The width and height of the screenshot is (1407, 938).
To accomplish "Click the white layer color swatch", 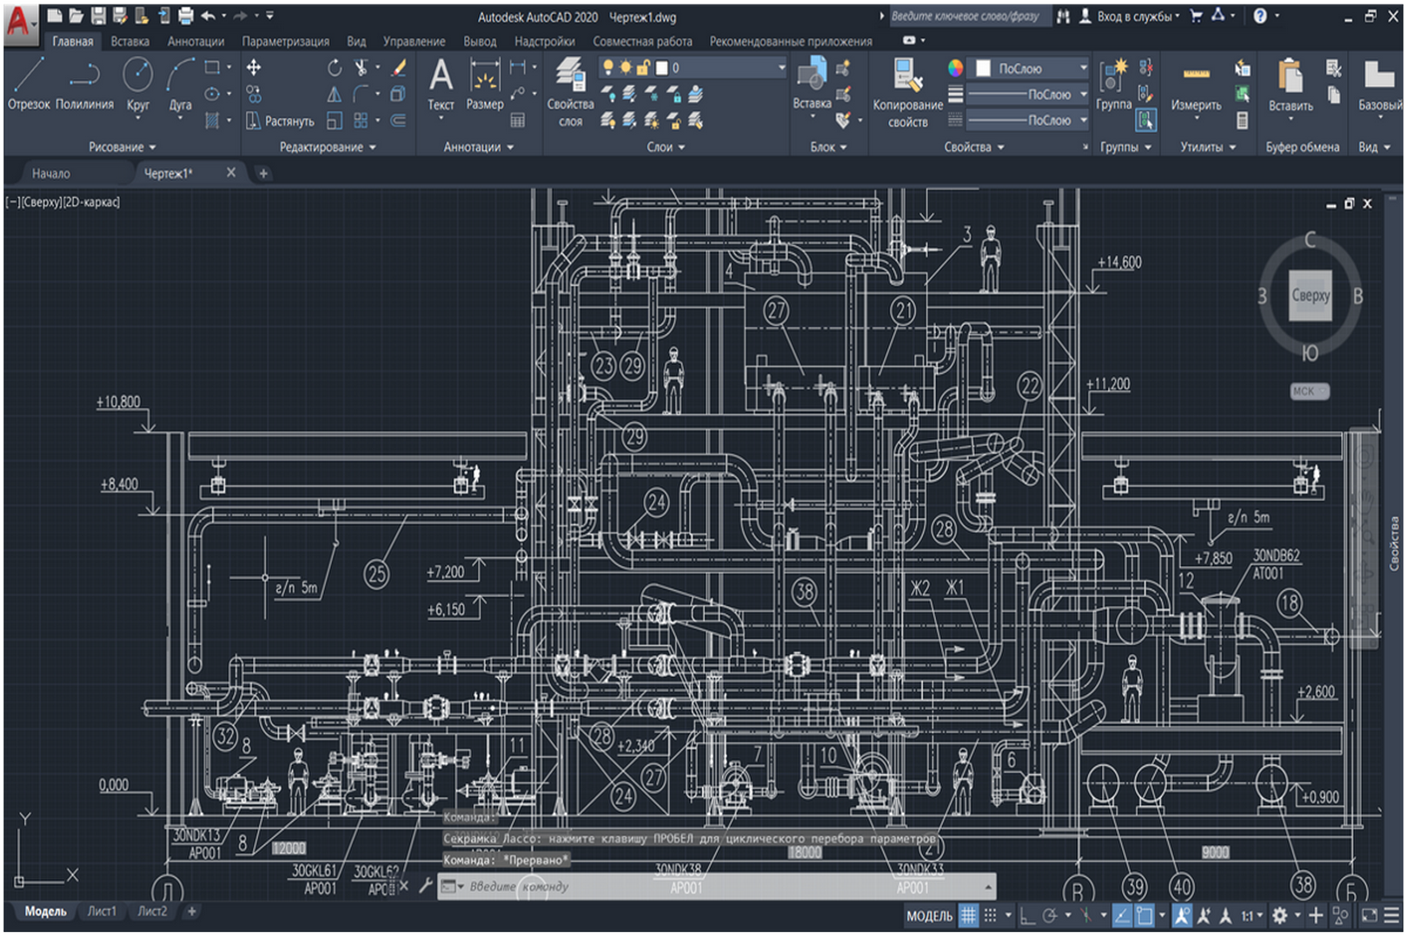I will click(661, 67).
